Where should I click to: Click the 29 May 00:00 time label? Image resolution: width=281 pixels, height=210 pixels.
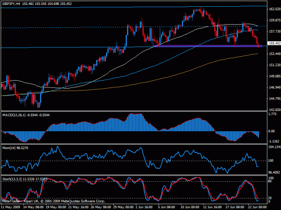click(123, 207)
